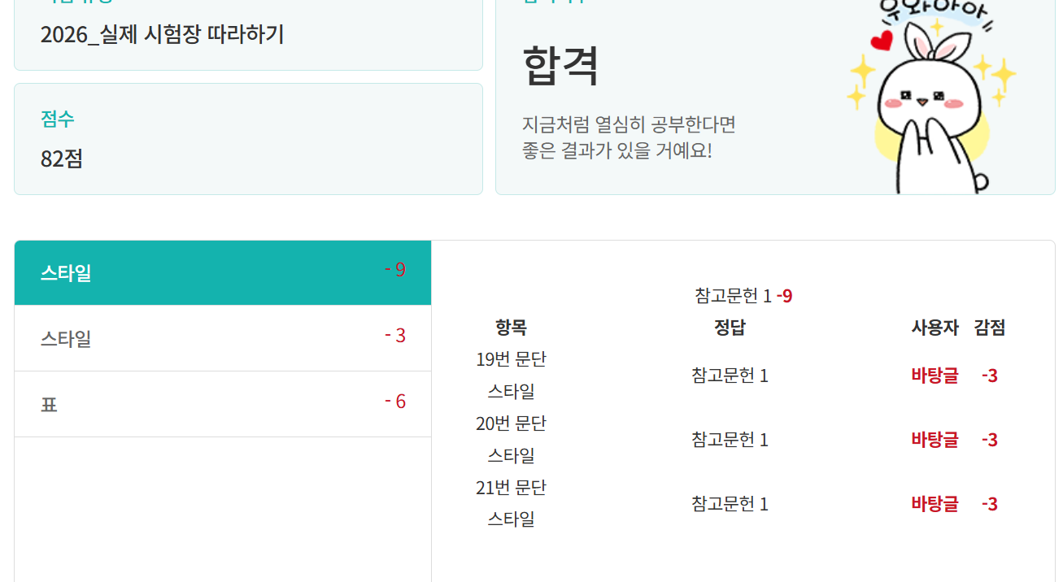The height and width of the screenshot is (582, 1063).
Task: Click the 참고문헌 1 answer in the 20번 문단 row
Action: [x=730, y=440]
